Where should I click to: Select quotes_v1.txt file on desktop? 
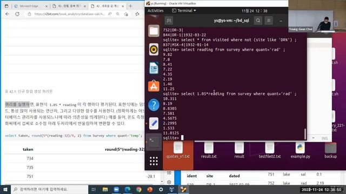click(x=178, y=151)
